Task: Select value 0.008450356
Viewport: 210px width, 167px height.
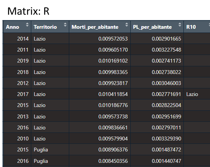Action: 113,161
